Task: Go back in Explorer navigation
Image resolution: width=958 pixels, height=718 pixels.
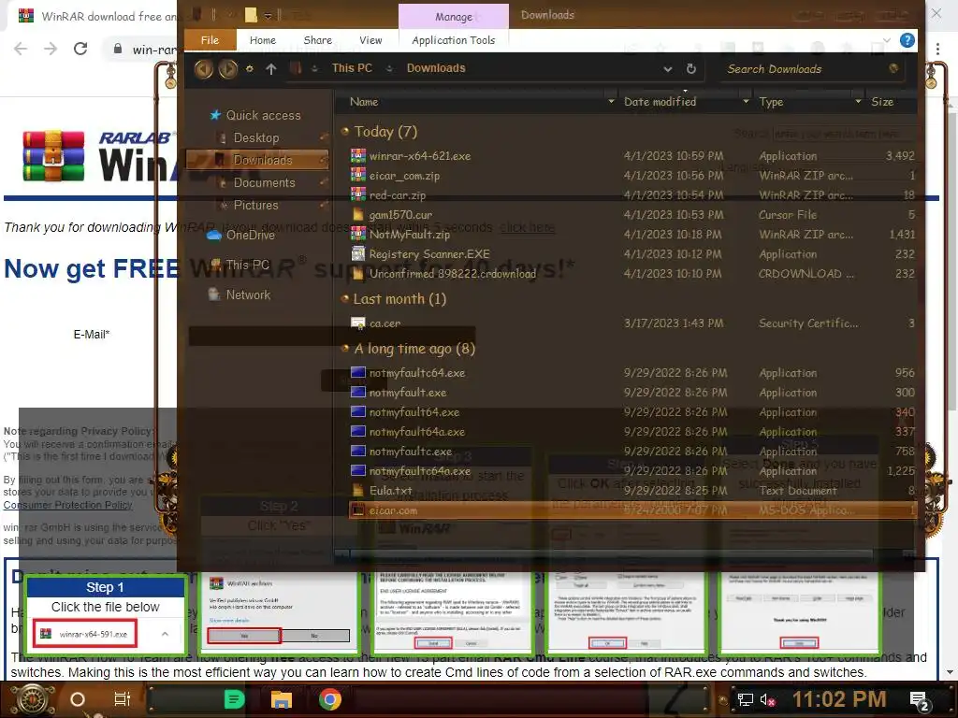Action: [203, 68]
